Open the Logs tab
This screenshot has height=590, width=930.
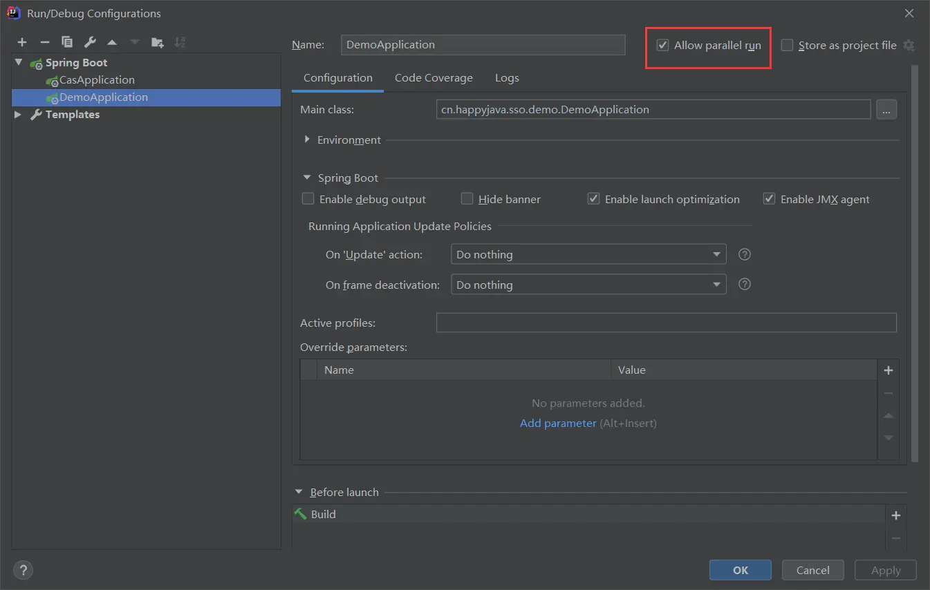[x=507, y=78]
